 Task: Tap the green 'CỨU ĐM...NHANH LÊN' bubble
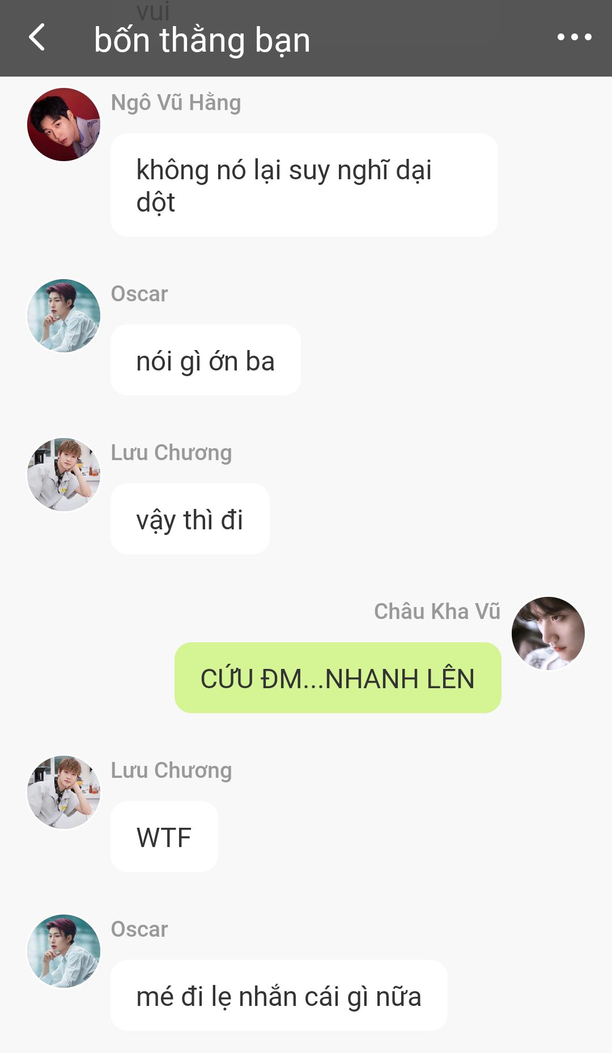point(338,678)
